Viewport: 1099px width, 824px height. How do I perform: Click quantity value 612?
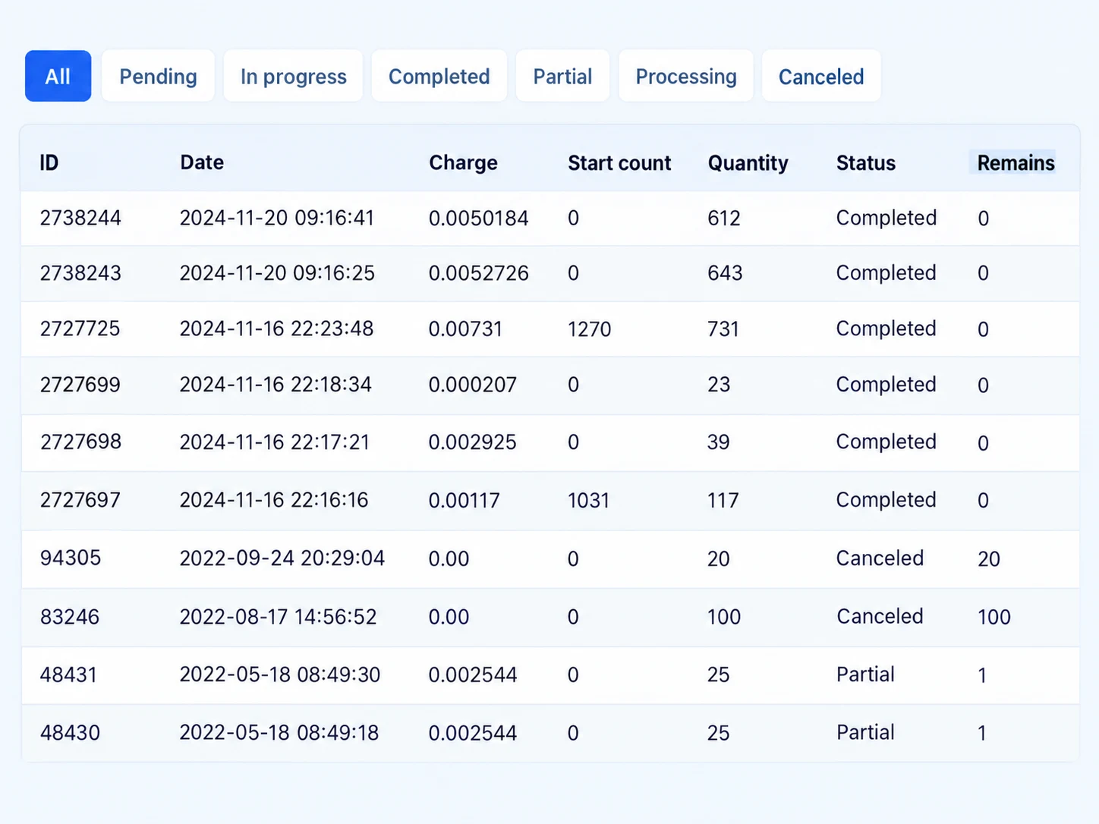pyautogui.click(x=723, y=218)
